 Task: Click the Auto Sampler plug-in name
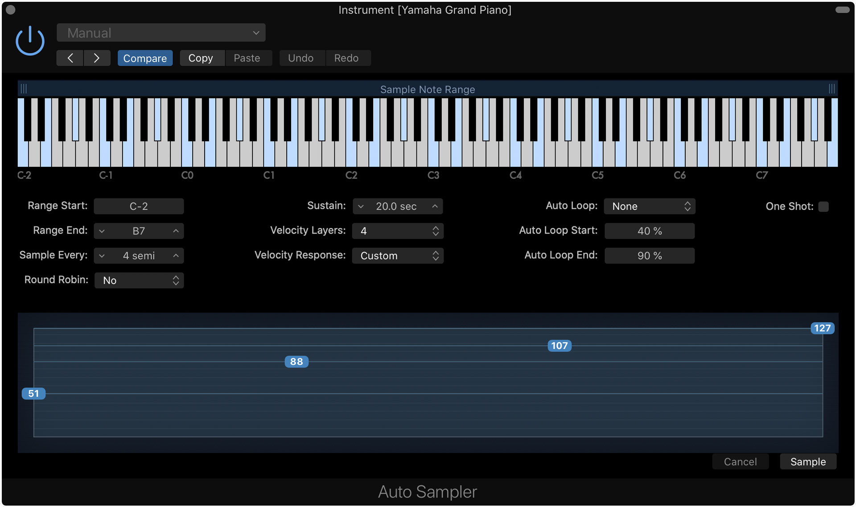(x=428, y=491)
